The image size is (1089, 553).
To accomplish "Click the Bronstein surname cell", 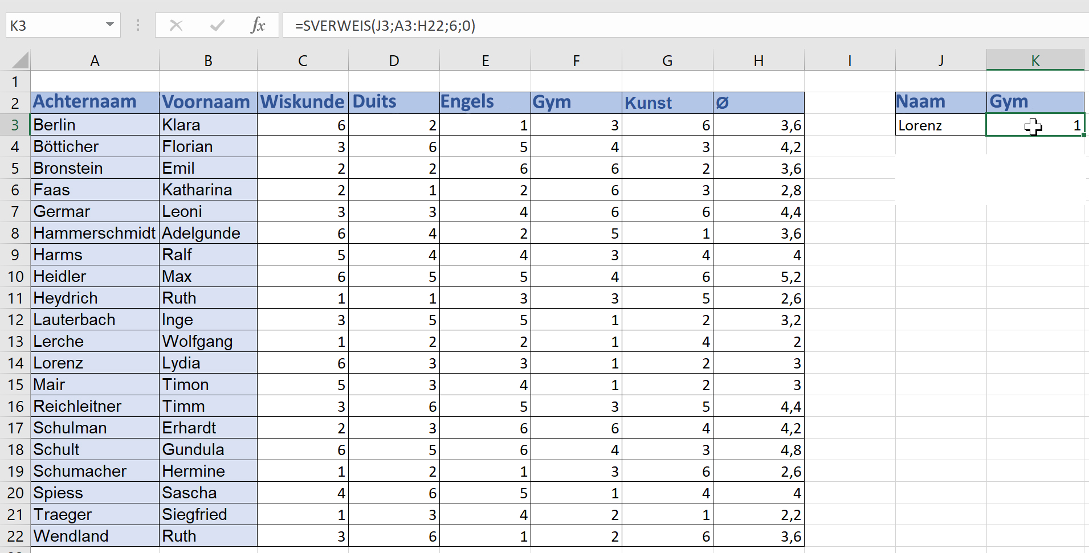I will 95,168.
